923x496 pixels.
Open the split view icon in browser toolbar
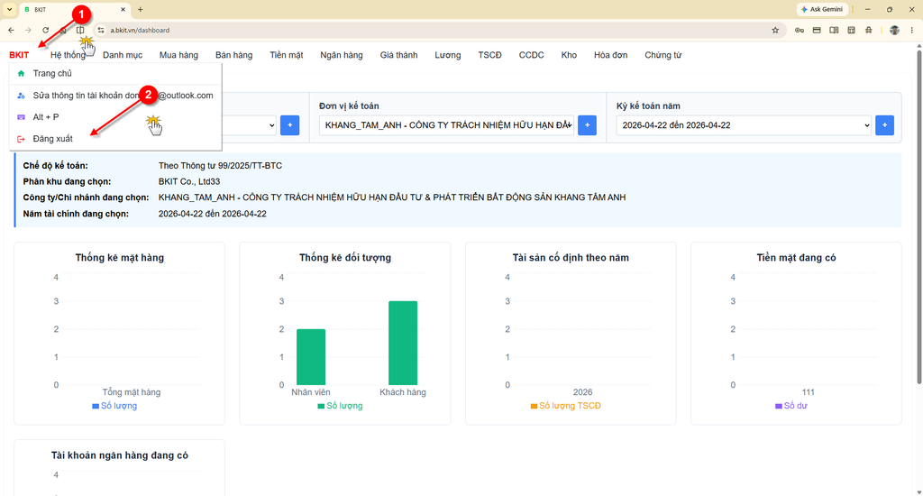(x=80, y=30)
